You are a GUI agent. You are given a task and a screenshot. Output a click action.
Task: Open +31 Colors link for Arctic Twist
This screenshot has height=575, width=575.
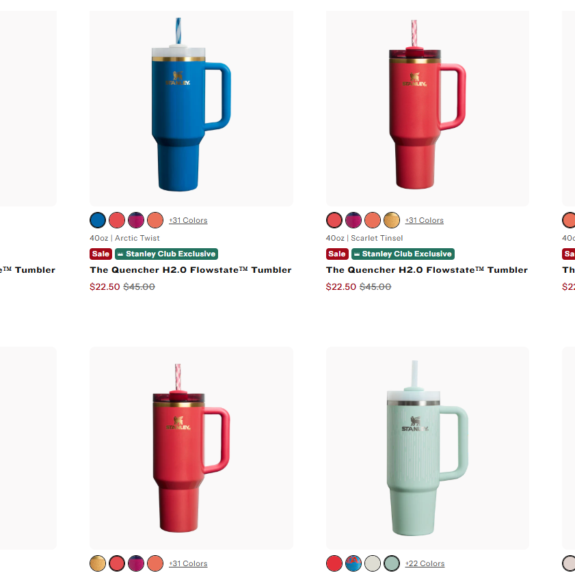(x=188, y=220)
